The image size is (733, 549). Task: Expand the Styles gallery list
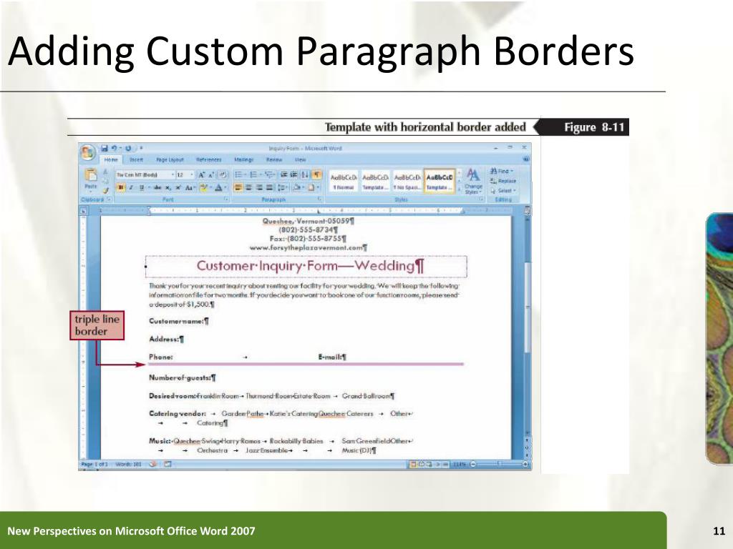tap(459, 189)
